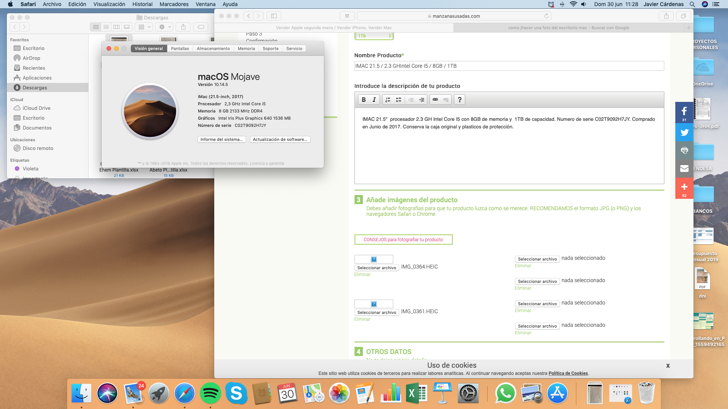The width and height of the screenshot is (728, 409).
Task: Click Safari share button
Action: [x=666, y=16]
